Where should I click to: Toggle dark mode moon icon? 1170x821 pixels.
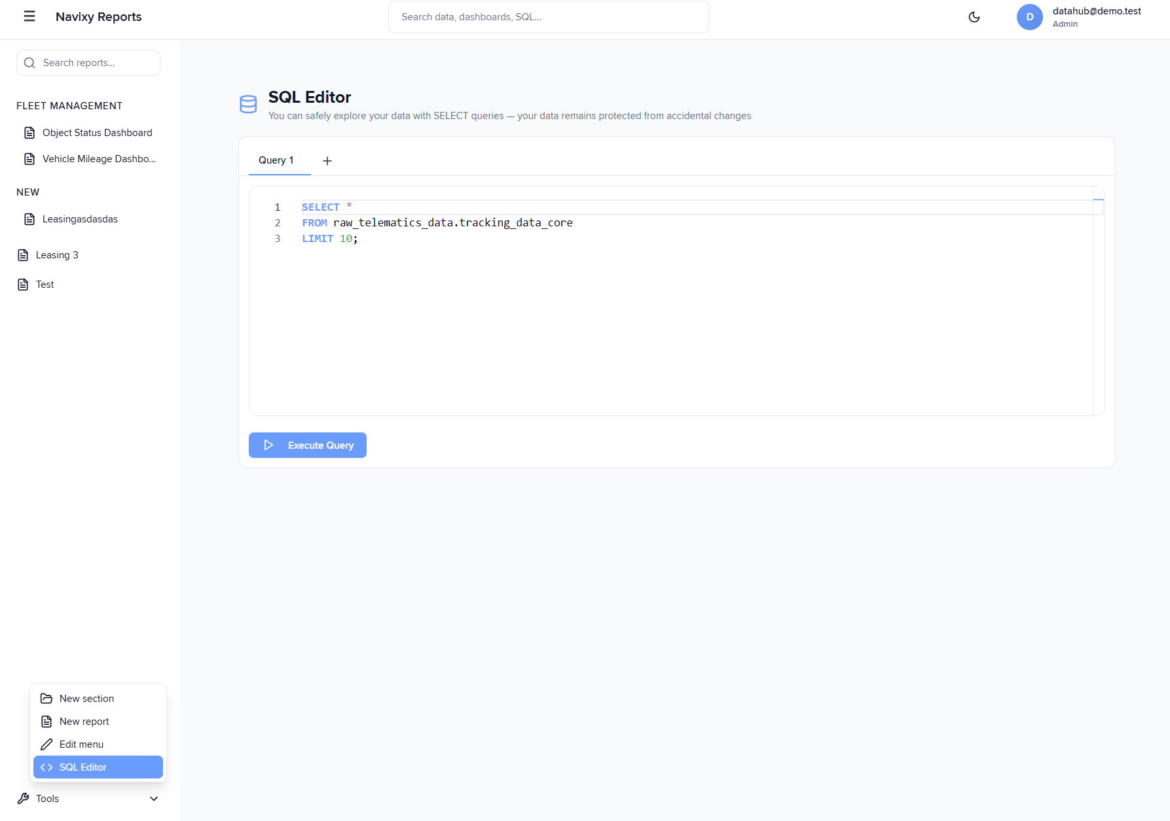tap(974, 17)
